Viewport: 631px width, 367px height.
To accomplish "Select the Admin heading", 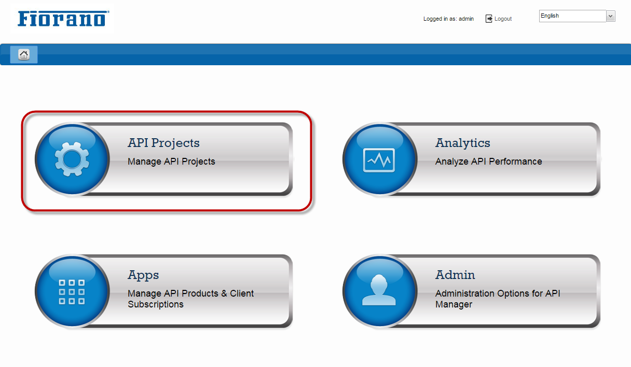I will 455,275.
